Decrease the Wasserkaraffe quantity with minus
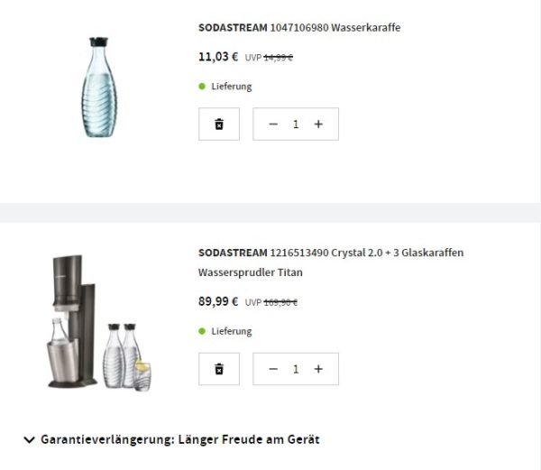This screenshot has height=470, width=541. coord(273,124)
